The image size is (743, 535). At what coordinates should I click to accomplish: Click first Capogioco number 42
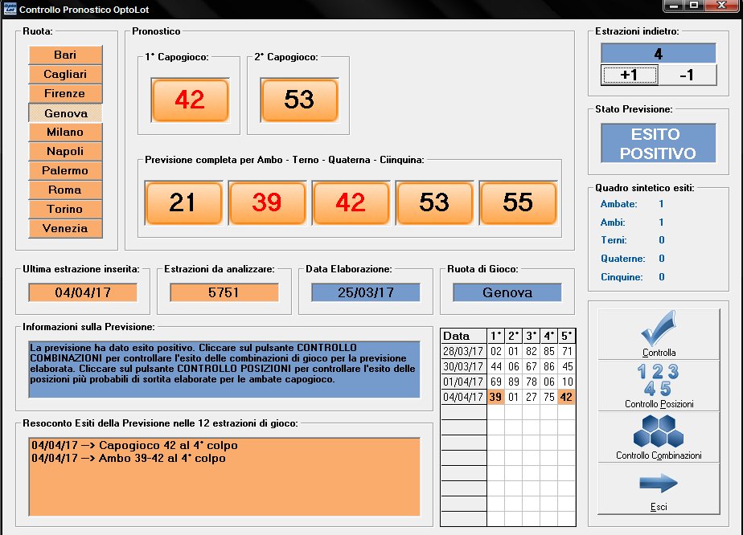tap(190, 100)
